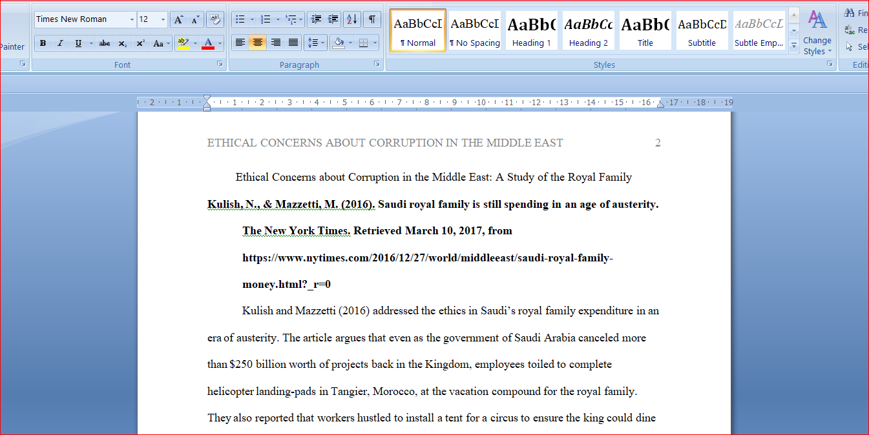Click the Decrease Indent icon
Screen dimensions: 869x435
click(x=315, y=19)
